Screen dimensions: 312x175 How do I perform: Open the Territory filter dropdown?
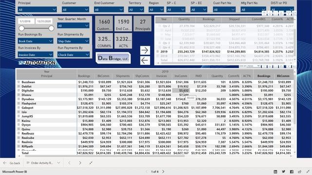pos(136,10)
